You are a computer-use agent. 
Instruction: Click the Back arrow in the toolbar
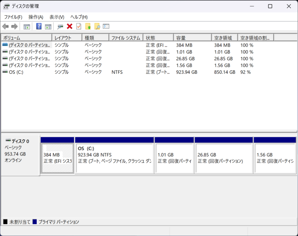coord(5,27)
